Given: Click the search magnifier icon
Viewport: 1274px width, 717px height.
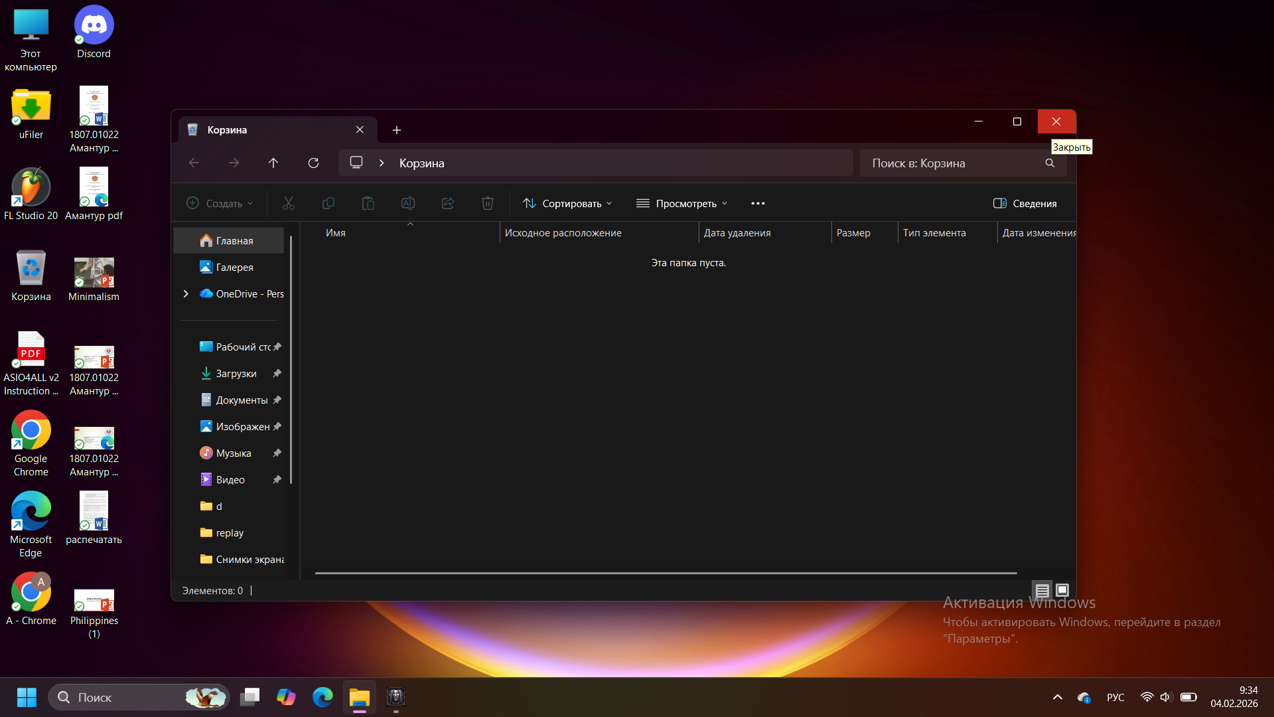Looking at the screenshot, I should [1050, 163].
